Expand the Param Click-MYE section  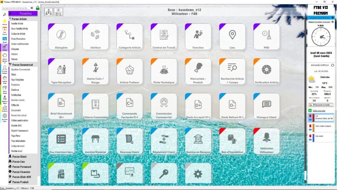click(23, 177)
